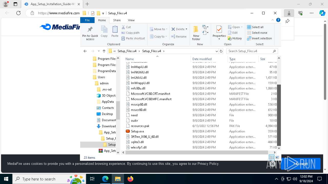Open Properties from ribbon
The image size is (328, 184).
pyautogui.click(x=219, y=31)
